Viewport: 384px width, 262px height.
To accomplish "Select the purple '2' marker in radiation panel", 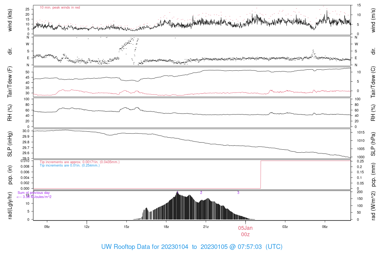I will [201, 193].
